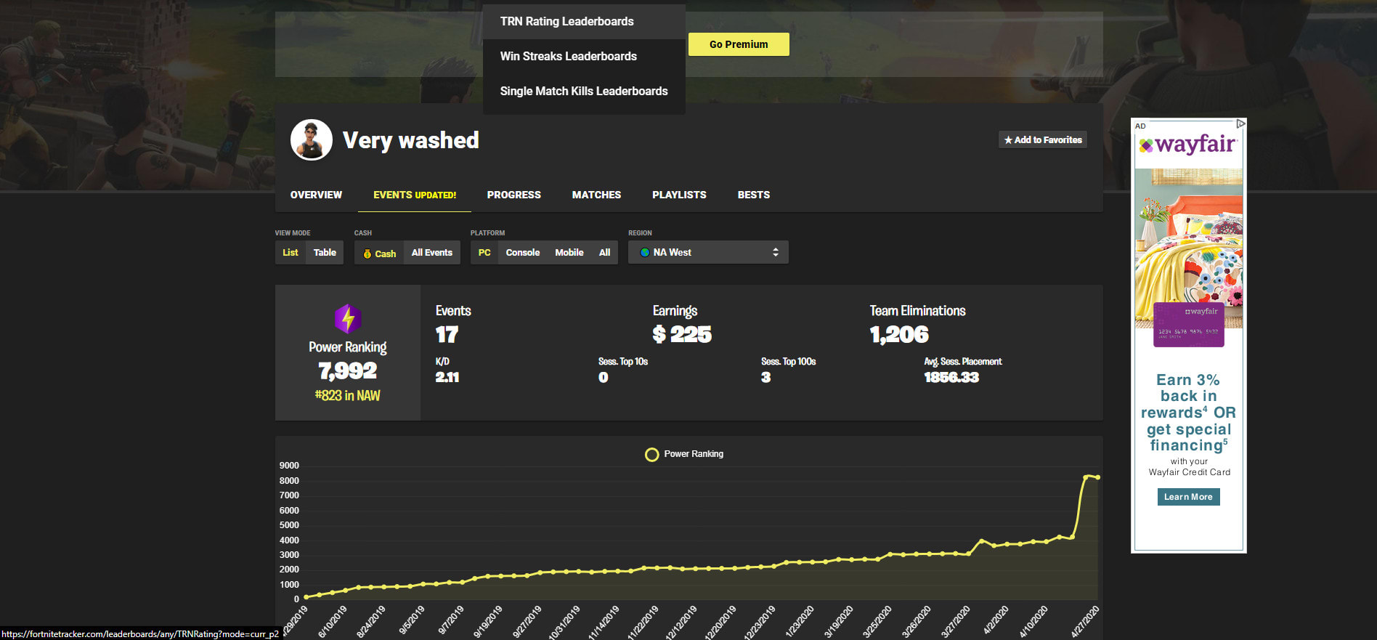Open Single Match Kills Leaderboards entry

coord(584,92)
